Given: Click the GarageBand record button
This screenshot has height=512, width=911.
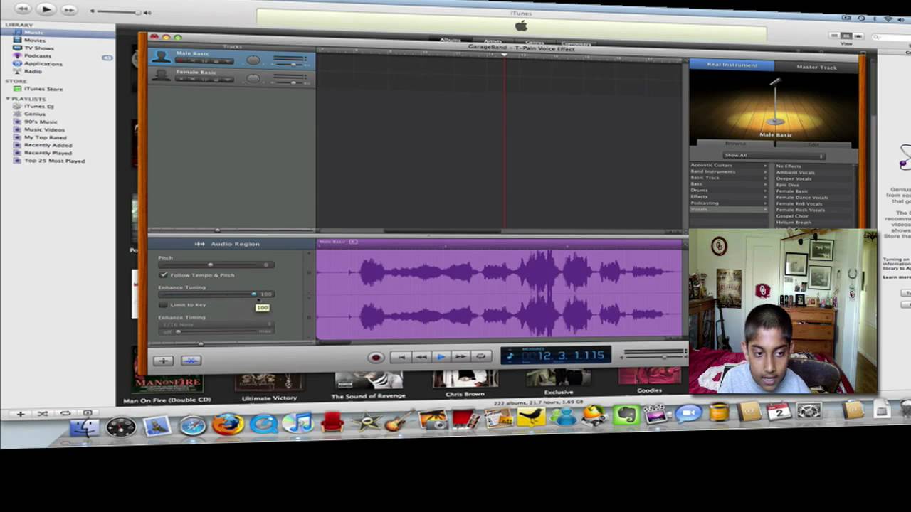Looking at the screenshot, I should tap(376, 358).
